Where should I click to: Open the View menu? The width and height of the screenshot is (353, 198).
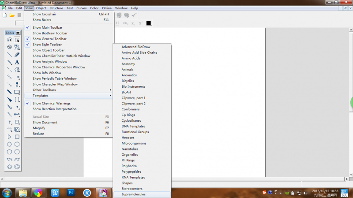(x=29, y=8)
